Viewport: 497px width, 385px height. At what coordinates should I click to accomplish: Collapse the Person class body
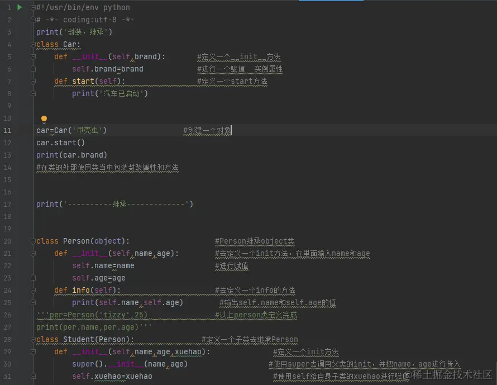[32, 241]
